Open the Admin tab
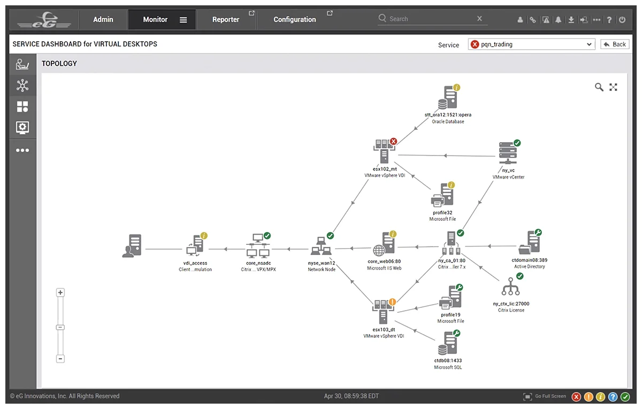642x409 pixels. tap(103, 20)
